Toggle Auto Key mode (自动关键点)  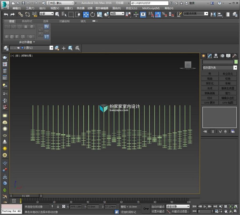pos(158,206)
